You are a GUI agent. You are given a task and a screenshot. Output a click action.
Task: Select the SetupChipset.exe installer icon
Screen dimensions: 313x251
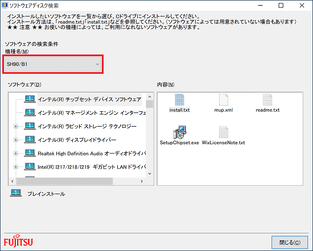(x=179, y=132)
